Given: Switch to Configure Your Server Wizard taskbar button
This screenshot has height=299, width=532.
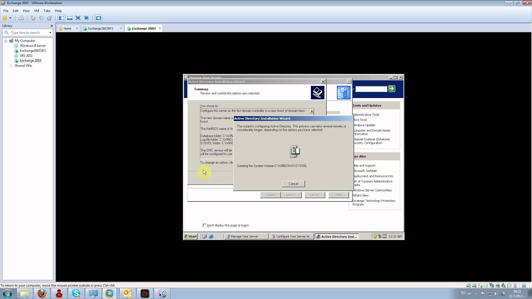Looking at the screenshot, I should (x=292, y=236).
